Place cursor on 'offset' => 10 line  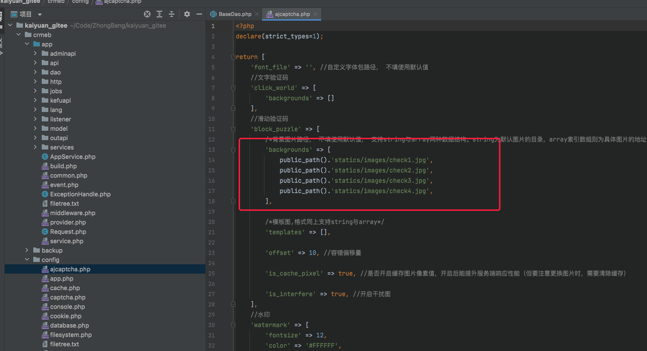pyautogui.click(x=313, y=253)
